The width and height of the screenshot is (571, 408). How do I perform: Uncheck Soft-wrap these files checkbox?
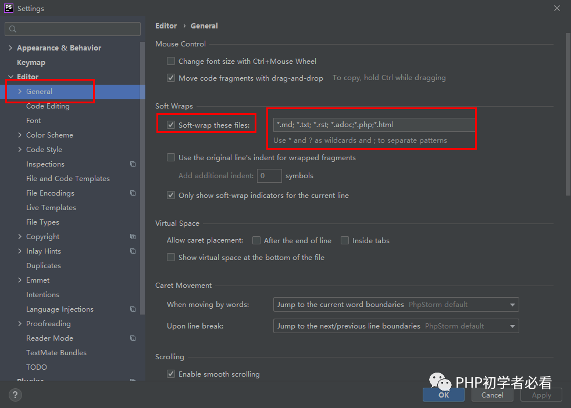pos(171,125)
